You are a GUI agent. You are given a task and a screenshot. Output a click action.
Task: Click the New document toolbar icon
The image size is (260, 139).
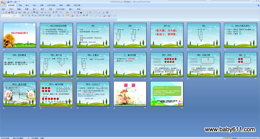point(2,12)
